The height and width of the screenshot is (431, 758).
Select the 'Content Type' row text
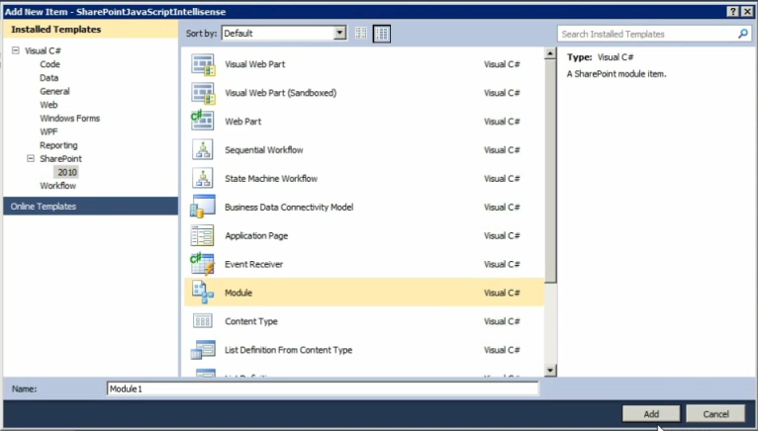(x=251, y=321)
